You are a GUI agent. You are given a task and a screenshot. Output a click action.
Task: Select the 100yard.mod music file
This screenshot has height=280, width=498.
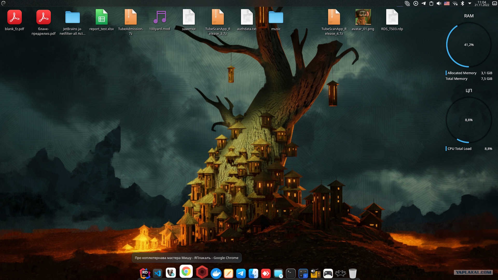160,20
